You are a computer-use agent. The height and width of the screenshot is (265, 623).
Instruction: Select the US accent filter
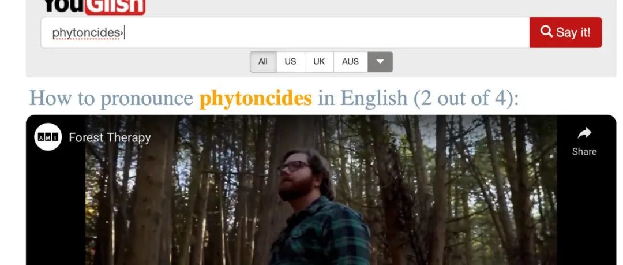pos(290,62)
